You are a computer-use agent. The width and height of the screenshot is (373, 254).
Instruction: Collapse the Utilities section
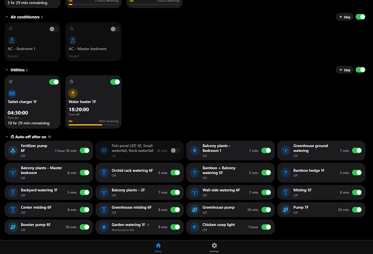tap(7, 70)
